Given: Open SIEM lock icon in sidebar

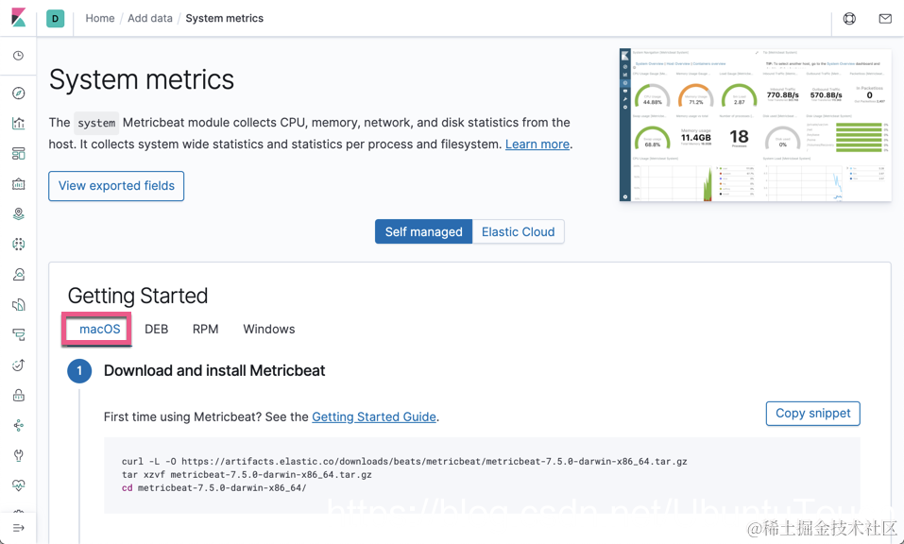Looking at the screenshot, I should (x=19, y=396).
